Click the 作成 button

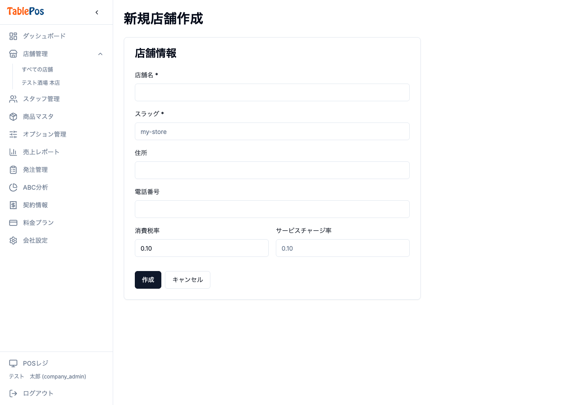pyautogui.click(x=148, y=280)
